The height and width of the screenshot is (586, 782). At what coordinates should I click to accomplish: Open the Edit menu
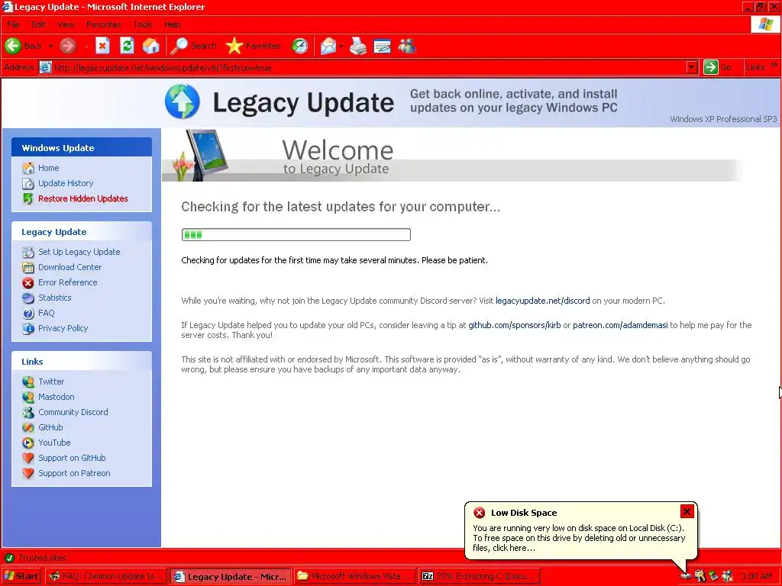click(38, 24)
